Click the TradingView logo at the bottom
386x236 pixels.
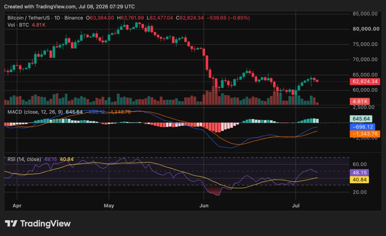tap(38, 224)
